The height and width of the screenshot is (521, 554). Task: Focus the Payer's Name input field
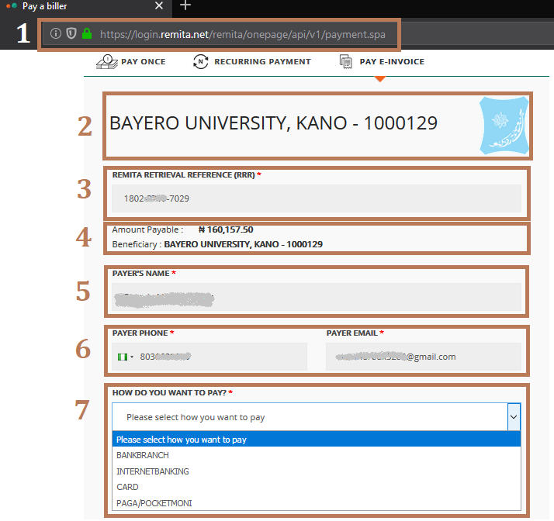pos(317,297)
